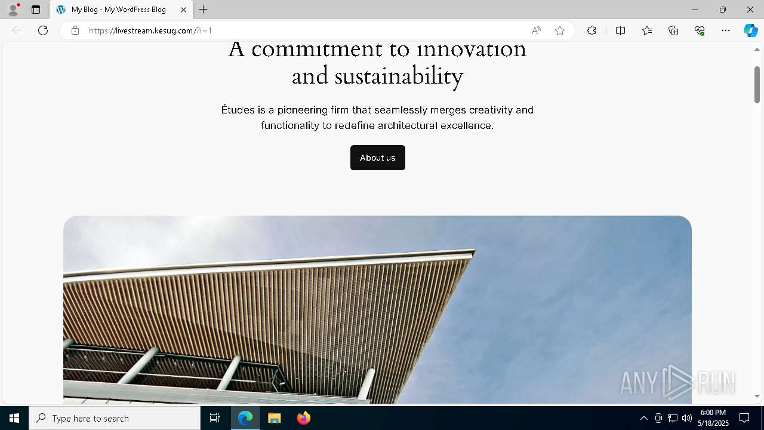Viewport: 764px width, 430px height.
Task: Minimize the Edge window
Action: [x=695, y=10]
